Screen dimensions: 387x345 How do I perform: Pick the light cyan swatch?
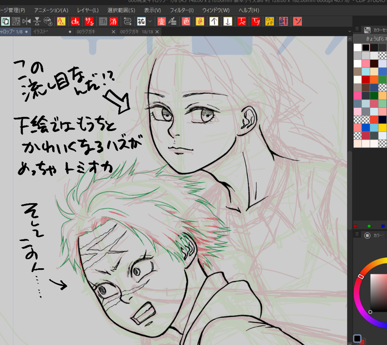click(x=366, y=72)
